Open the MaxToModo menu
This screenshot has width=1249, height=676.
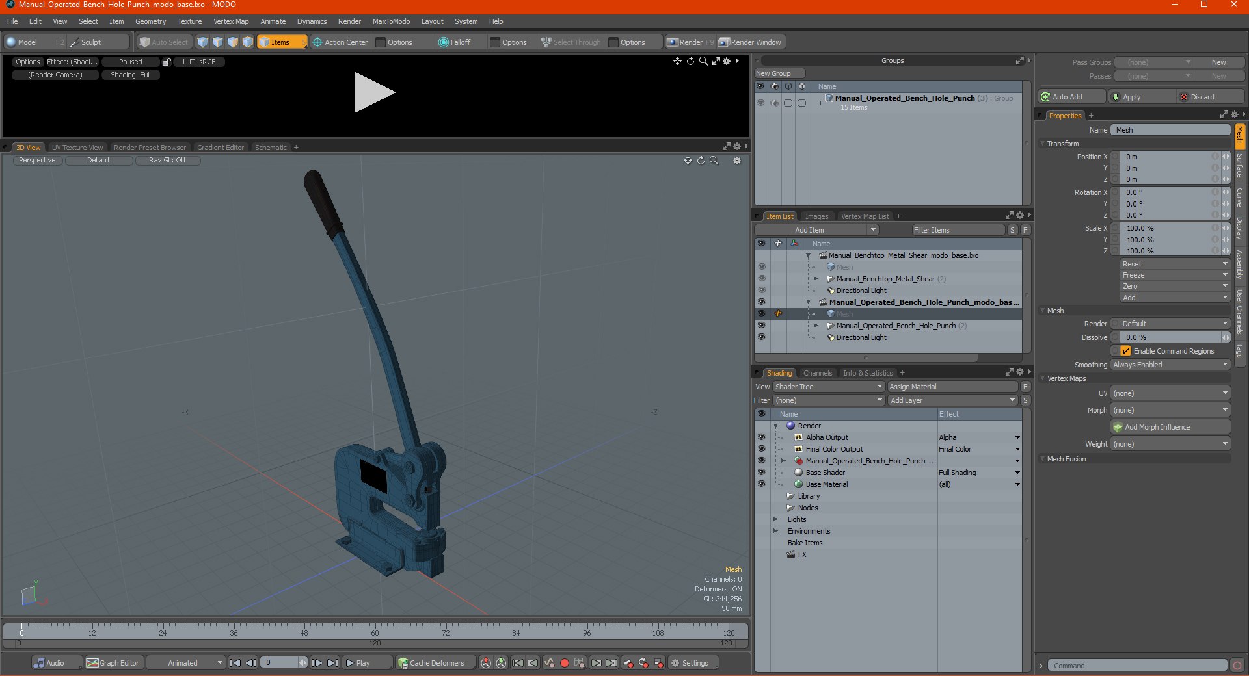click(391, 21)
